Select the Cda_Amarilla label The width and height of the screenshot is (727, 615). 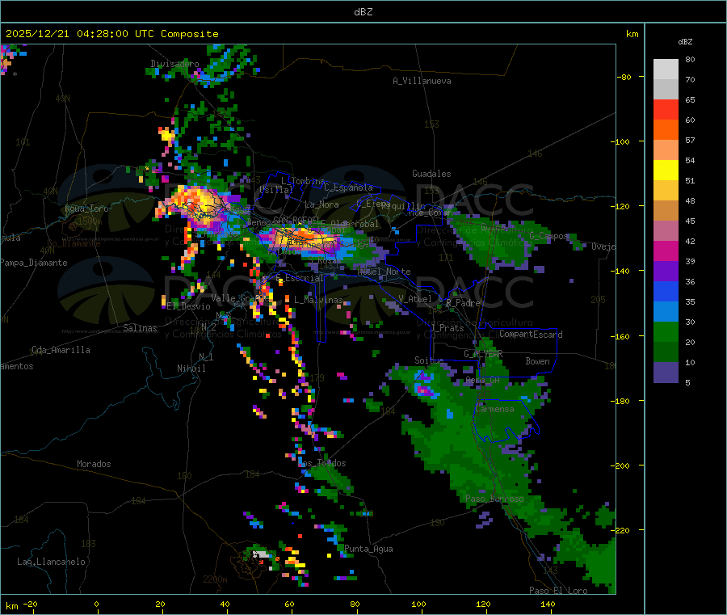click(61, 350)
